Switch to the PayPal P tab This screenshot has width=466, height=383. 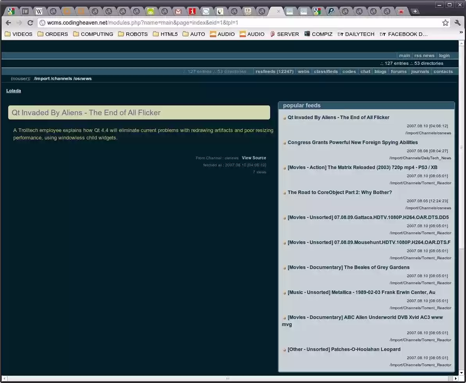[331, 11]
